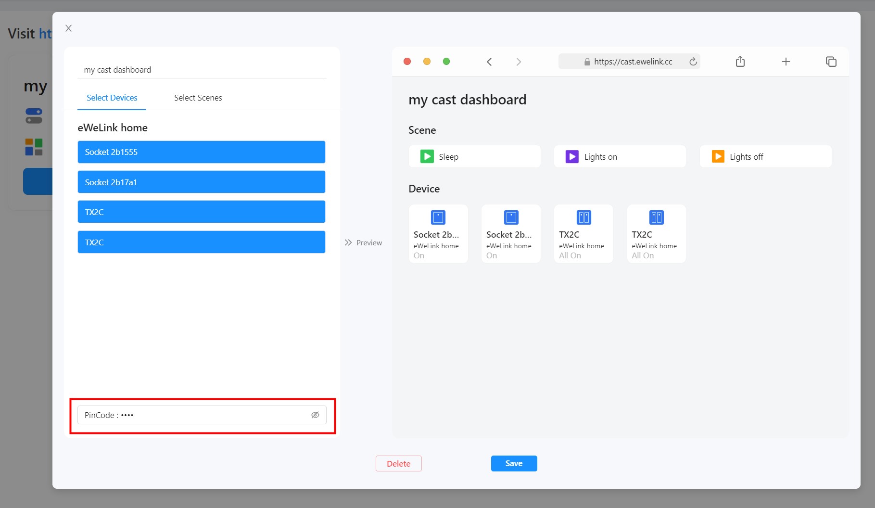Click the back arrow in the preview browser
Image resolution: width=875 pixels, height=508 pixels.
point(489,62)
